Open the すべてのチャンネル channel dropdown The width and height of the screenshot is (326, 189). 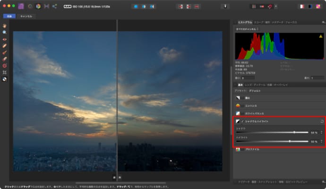[x=248, y=29]
